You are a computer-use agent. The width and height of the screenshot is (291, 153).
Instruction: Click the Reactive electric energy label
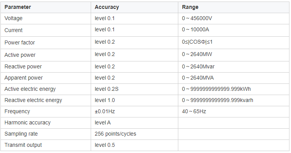click(x=33, y=100)
